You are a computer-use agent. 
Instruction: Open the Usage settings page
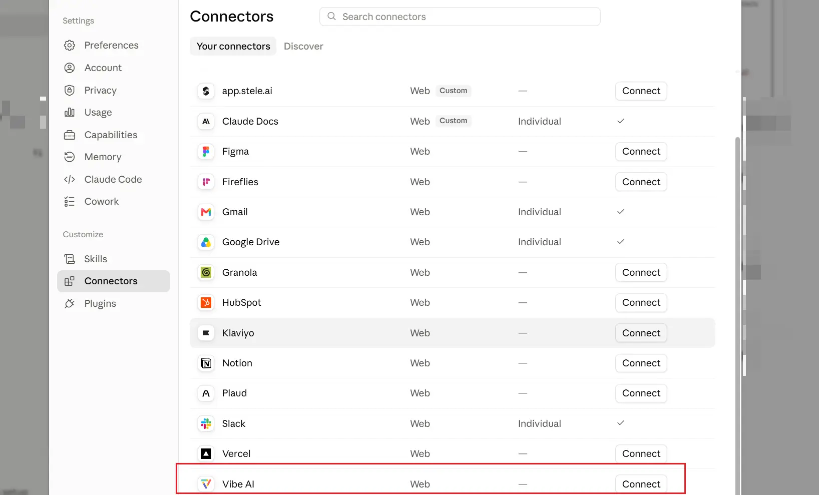point(114,112)
